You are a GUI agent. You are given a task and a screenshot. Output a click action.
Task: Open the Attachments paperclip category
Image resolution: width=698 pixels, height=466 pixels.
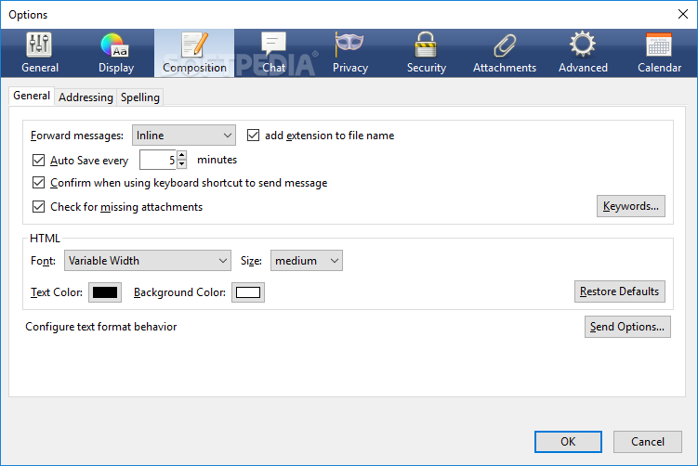point(505,53)
